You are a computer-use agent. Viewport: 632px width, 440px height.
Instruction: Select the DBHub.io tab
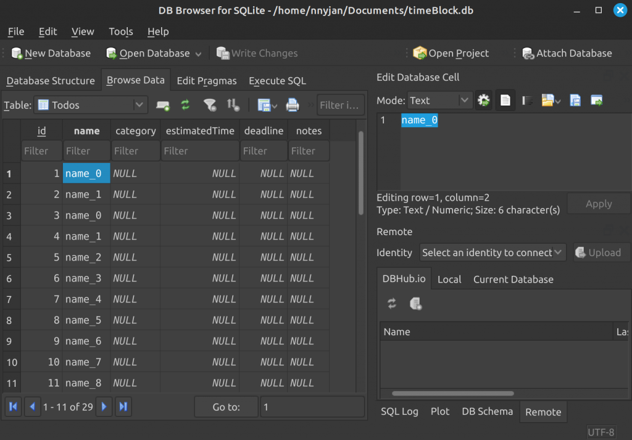[404, 278]
